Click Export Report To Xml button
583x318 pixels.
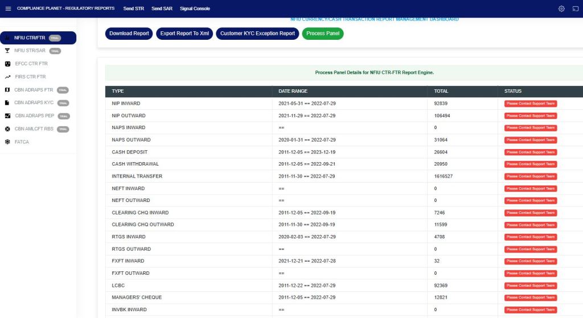(x=183, y=34)
